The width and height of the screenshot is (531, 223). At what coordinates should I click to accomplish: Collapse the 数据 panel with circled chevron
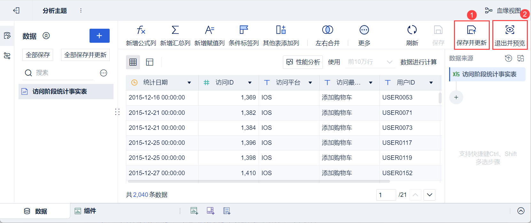pos(46,36)
